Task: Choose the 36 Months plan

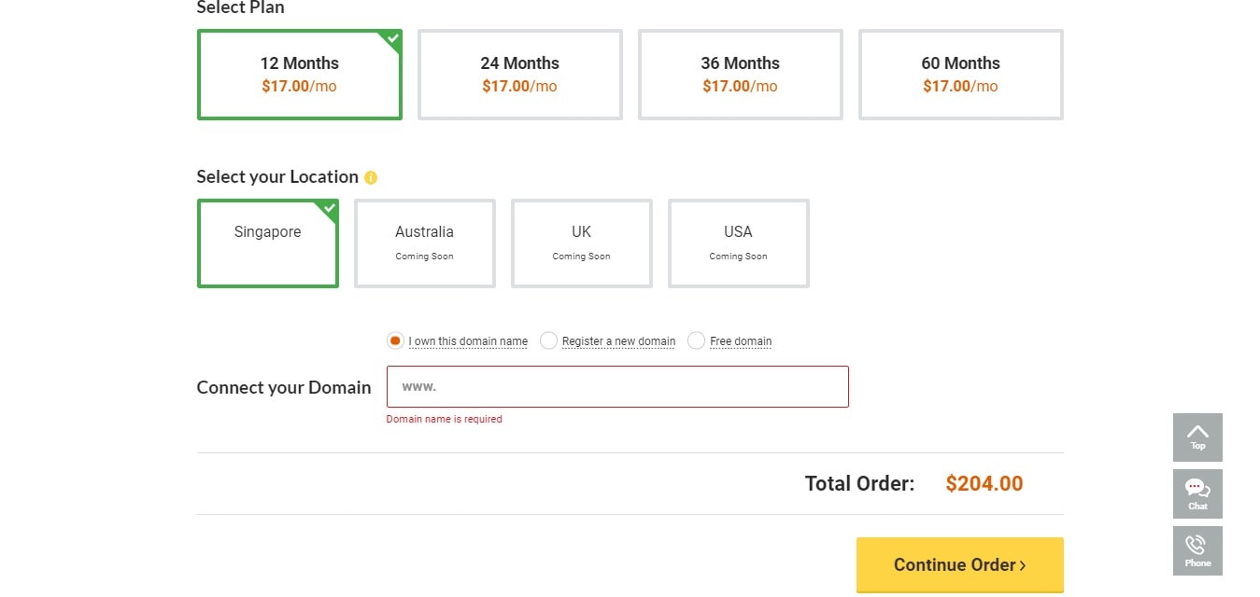Action: click(741, 75)
